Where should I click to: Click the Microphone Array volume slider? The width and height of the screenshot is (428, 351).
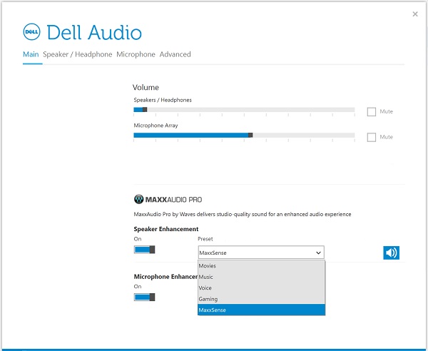[243, 135]
